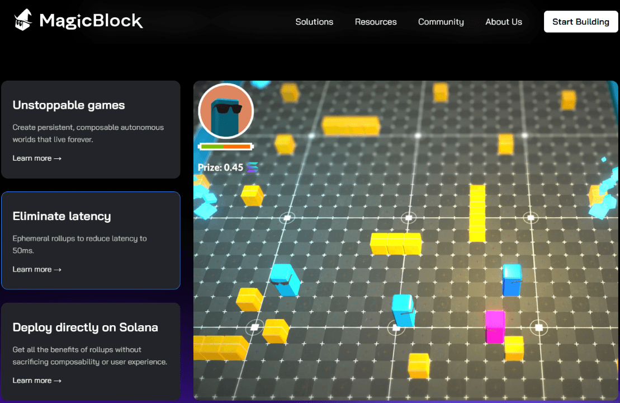
Task: Go to About Us page
Action: click(504, 22)
